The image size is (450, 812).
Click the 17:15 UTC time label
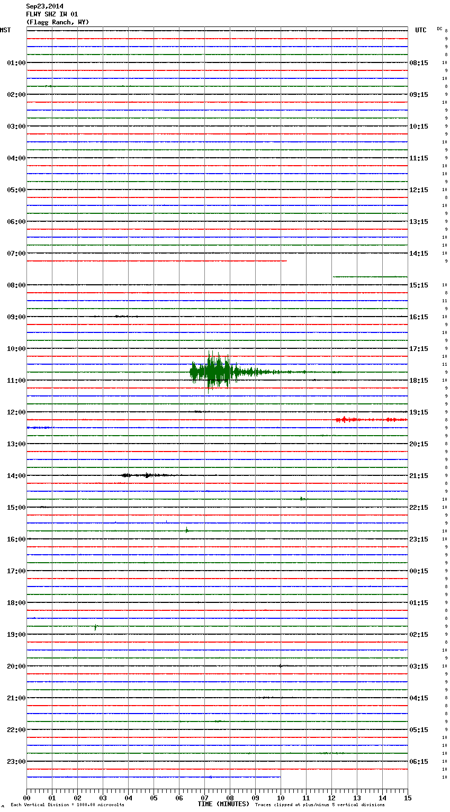pos(419,349)
